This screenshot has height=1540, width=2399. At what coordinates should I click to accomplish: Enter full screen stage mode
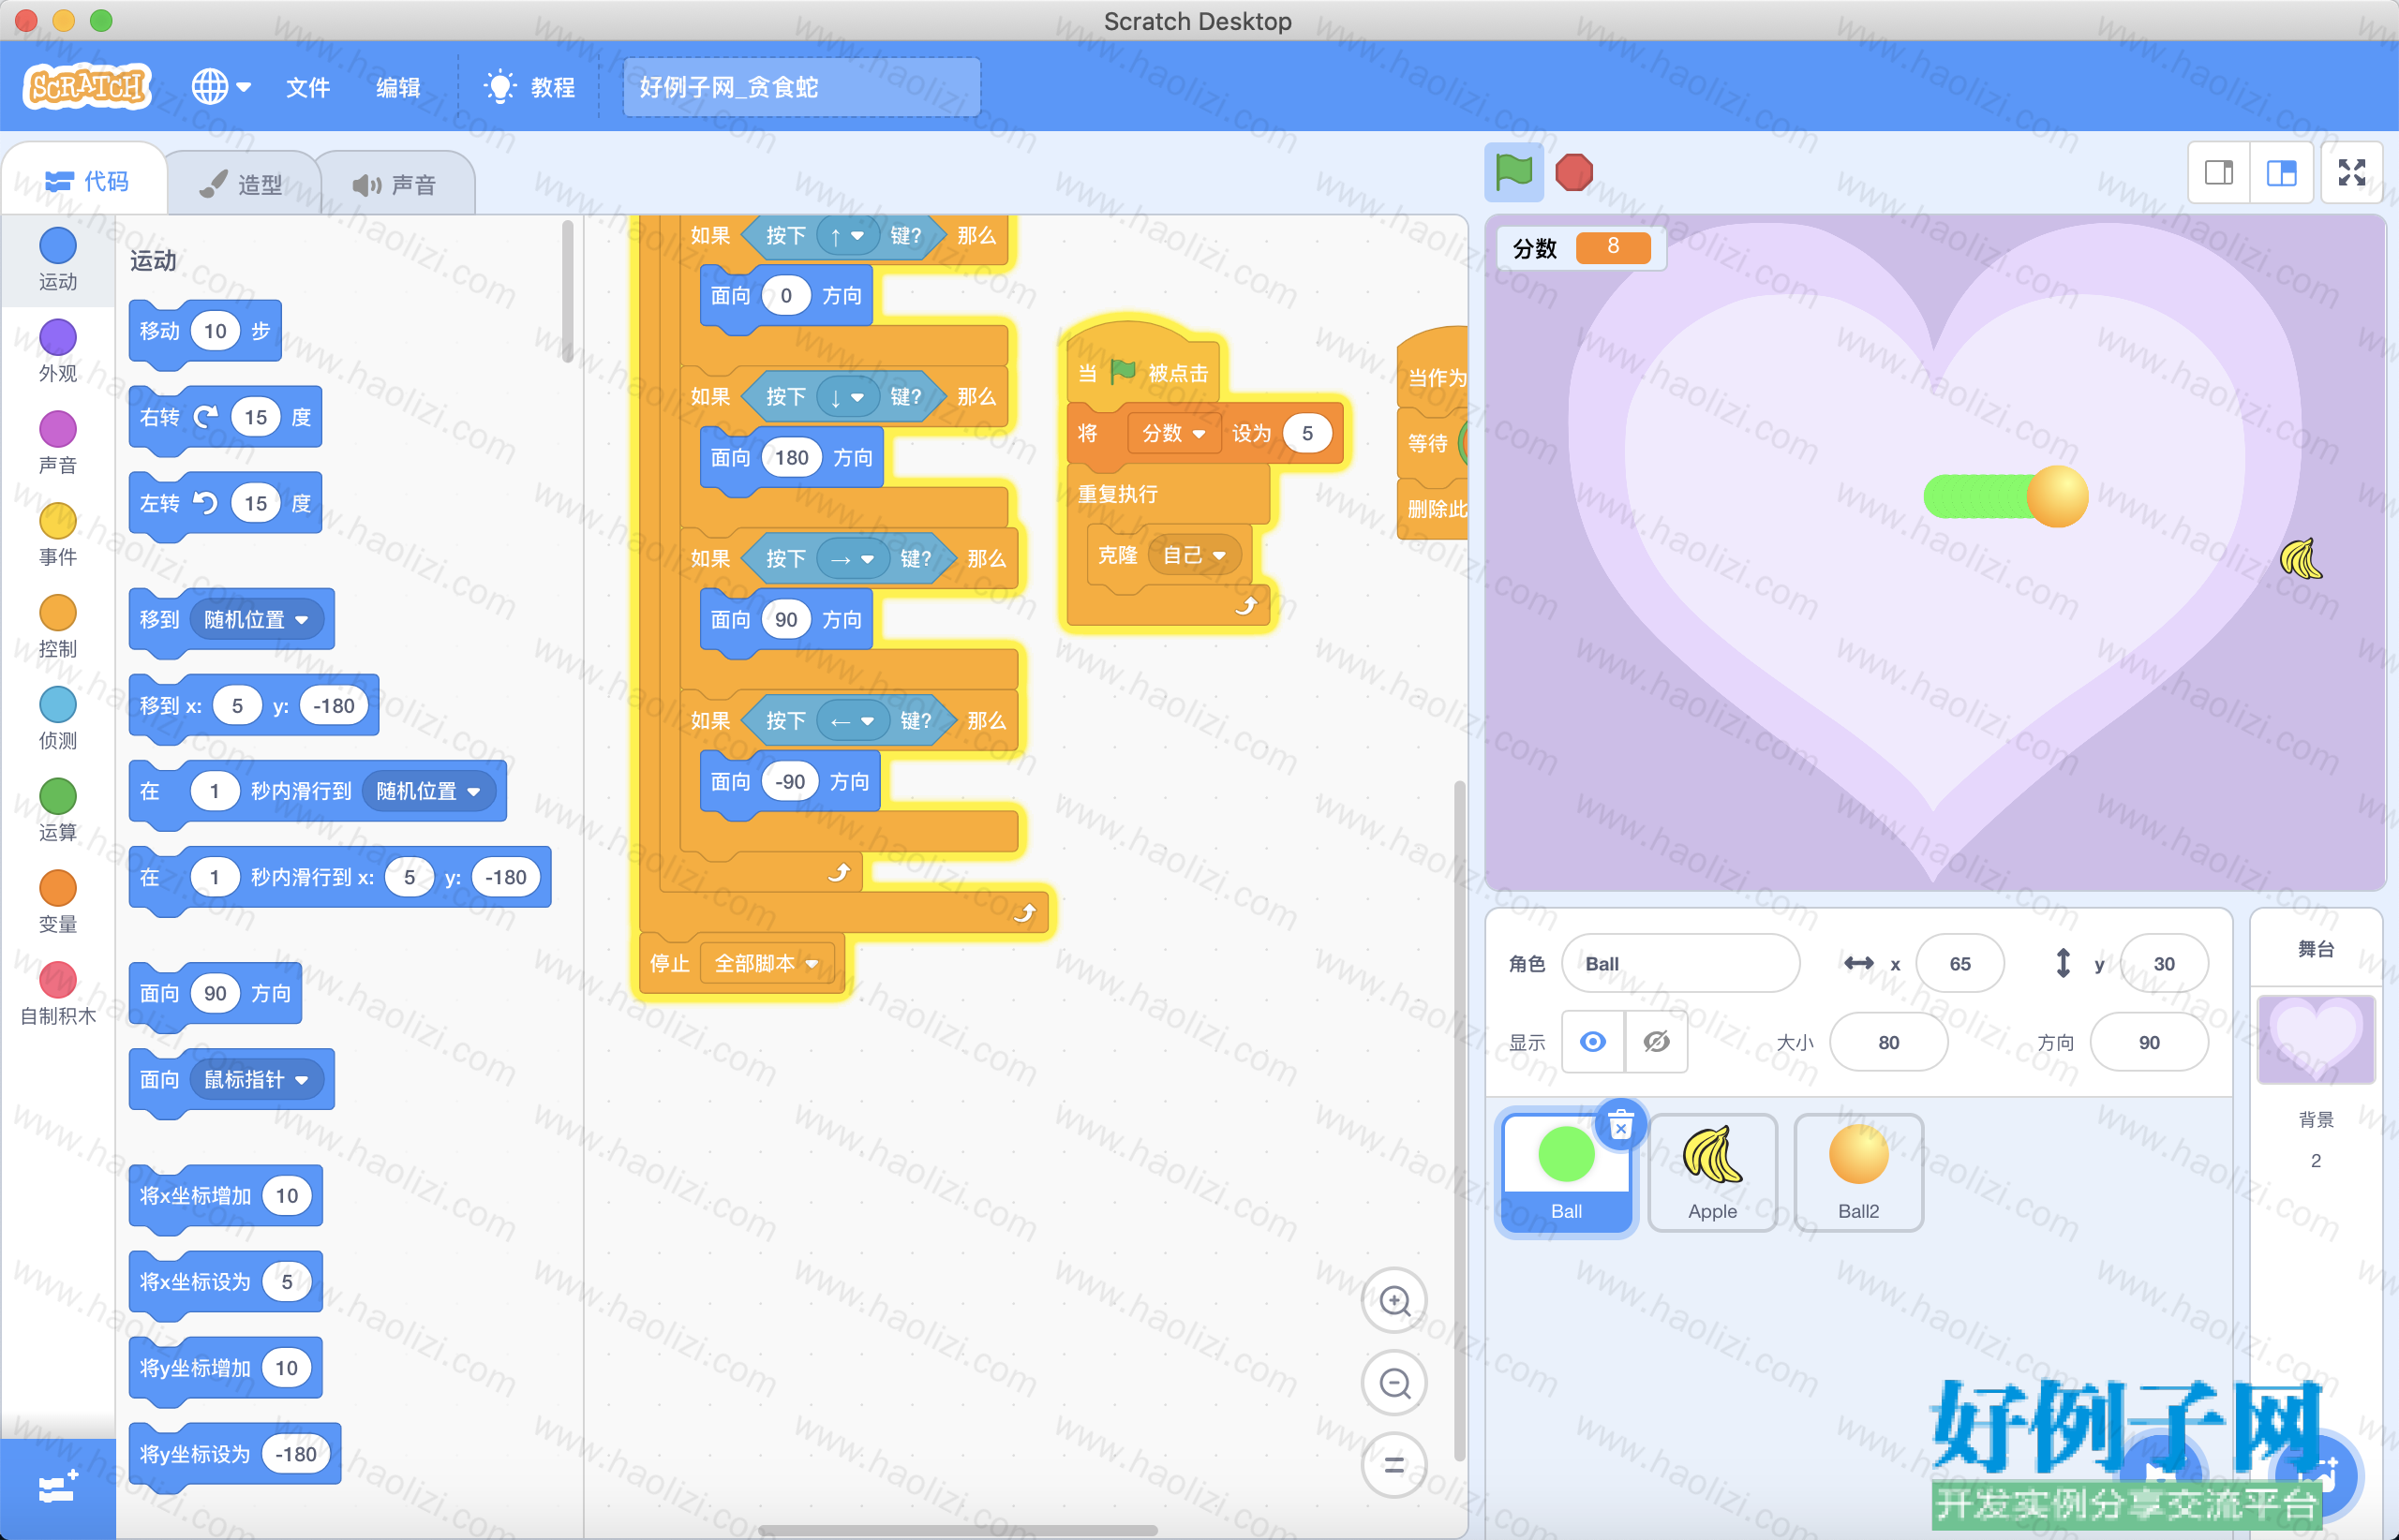(x=2351, y=173)
